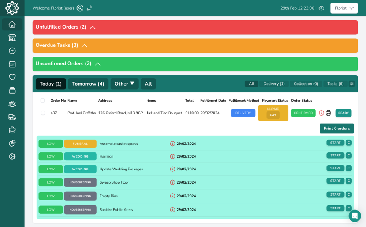Open the Florist role dropdown
This screenshot has width=366, height=227.
344,8
